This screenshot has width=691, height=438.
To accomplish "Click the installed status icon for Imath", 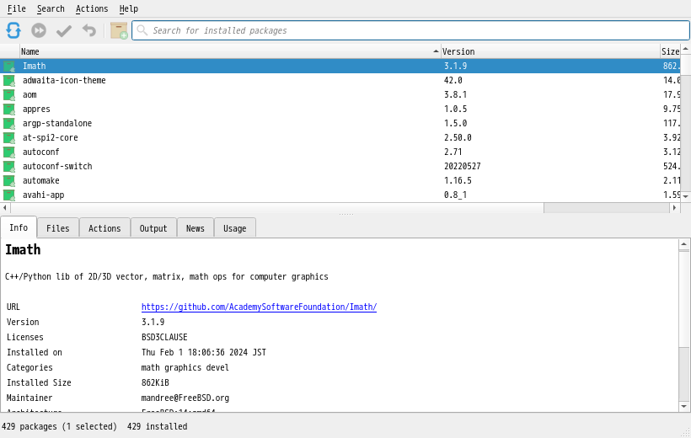I will point(9,66).
